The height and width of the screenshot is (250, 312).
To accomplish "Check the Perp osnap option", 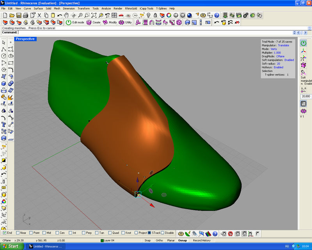I will tap(84, 233).
